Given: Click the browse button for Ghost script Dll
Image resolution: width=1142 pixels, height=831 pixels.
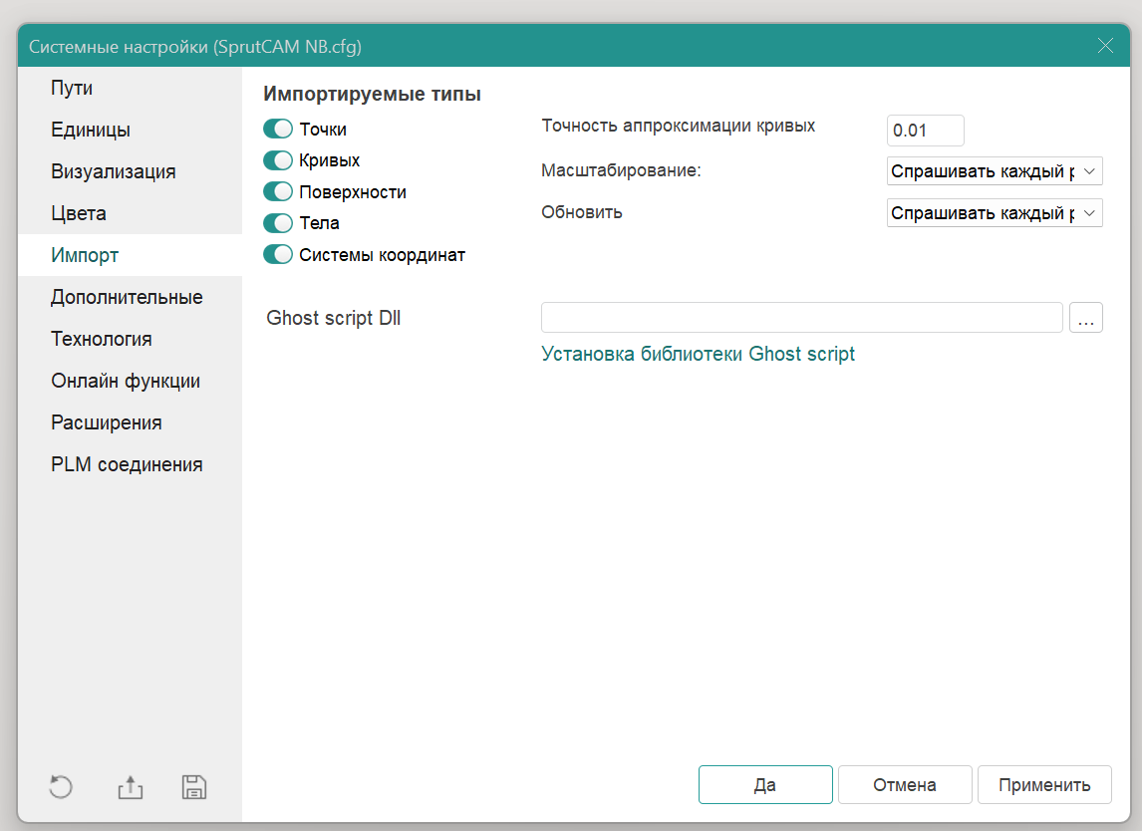Looking at the screenshot, I should (1085, 318).
